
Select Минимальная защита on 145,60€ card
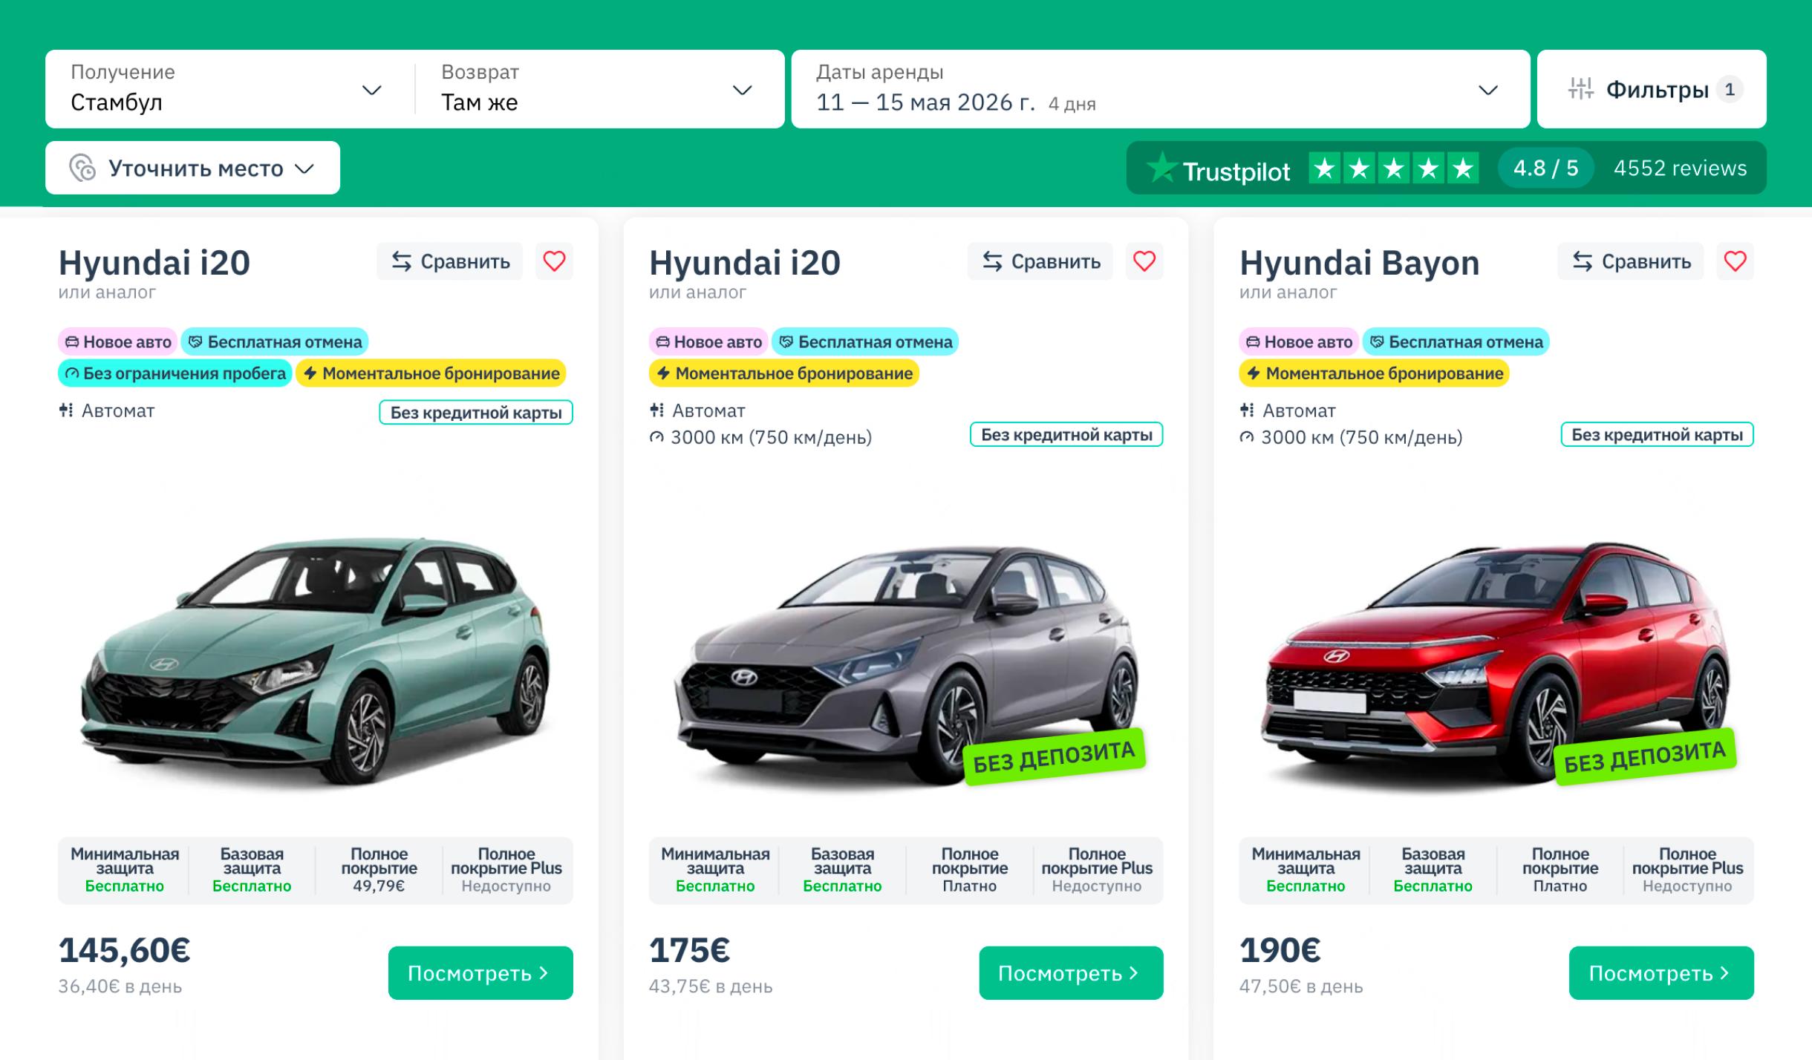[124, 869]
